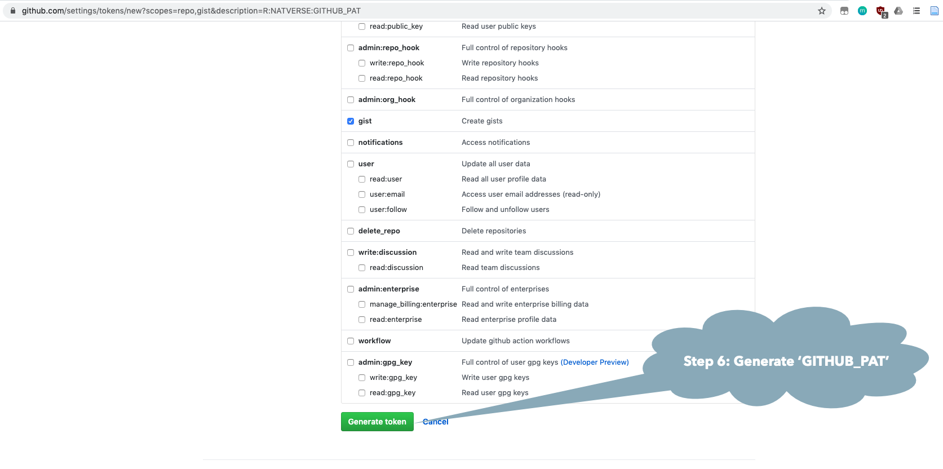This screenshot has width=943, height=469.
Task: Tick the workflow scope checkbox
Action: tap(351, 341)
